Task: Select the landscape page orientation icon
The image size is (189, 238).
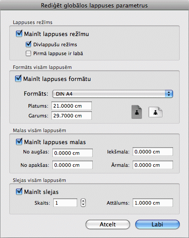Action: [155, 112]
